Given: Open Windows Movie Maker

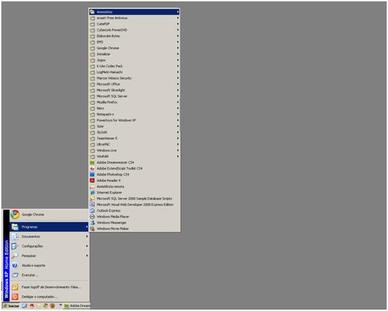Looking at the screenshot, I should pos(135,229).
